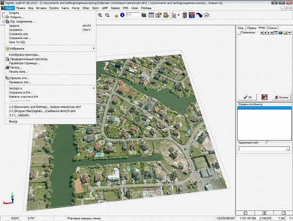Toggle the Одиночный слой checkbox
Image resolution: width=293 pixels, height=221 pixels.
click(267, 143)
